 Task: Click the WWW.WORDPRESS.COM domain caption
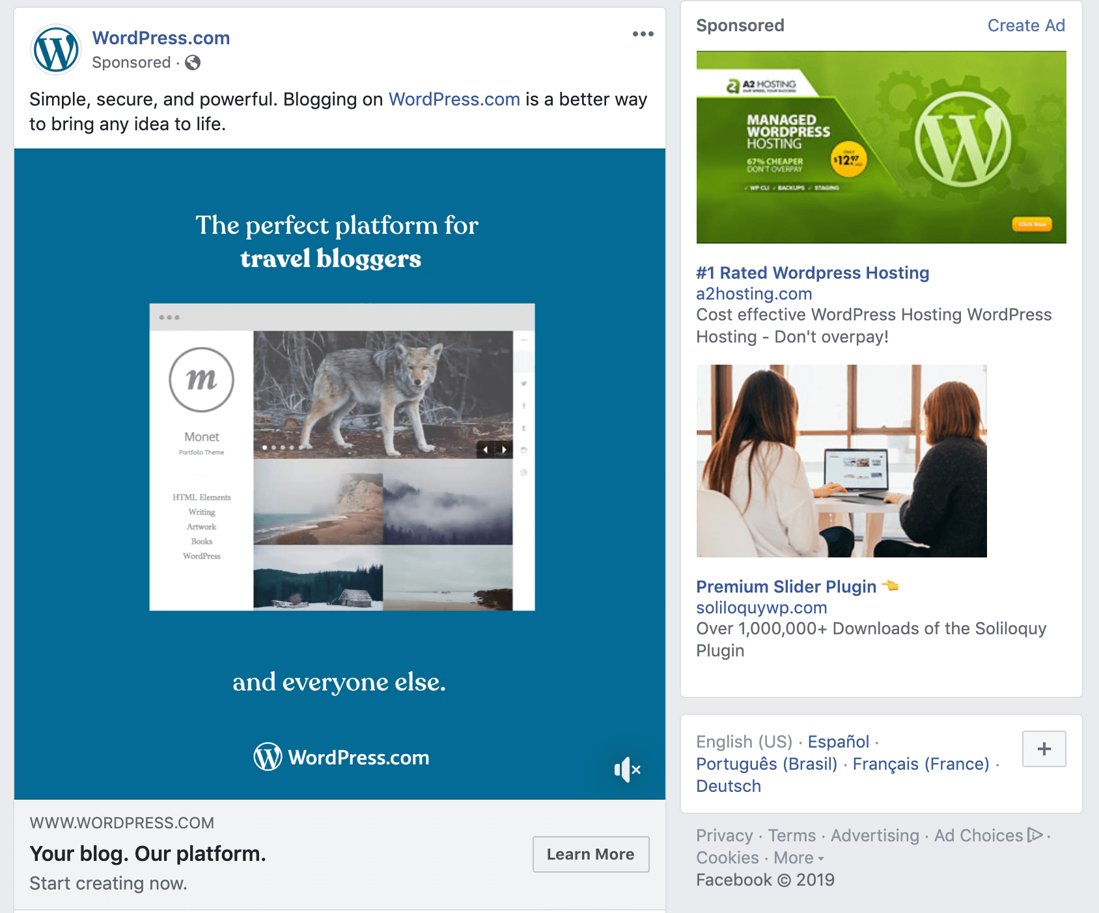coord(122,823)
